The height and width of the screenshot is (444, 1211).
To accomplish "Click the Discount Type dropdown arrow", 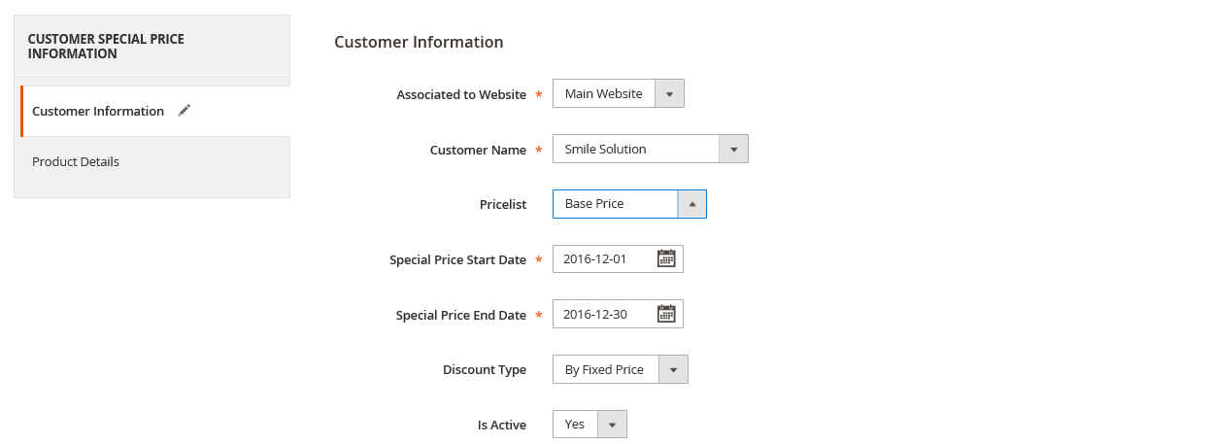I will 673,370.
